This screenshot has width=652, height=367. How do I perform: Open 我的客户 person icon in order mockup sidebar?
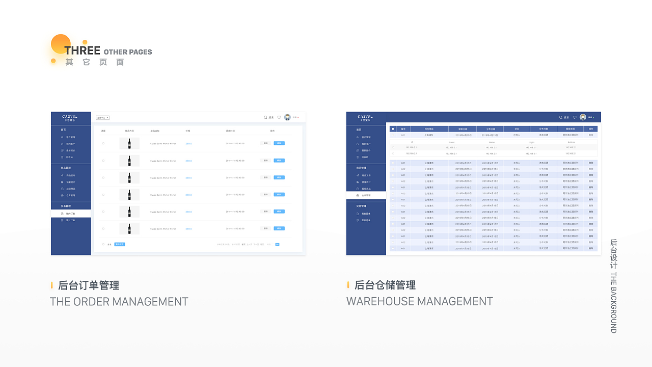(62, 144)
